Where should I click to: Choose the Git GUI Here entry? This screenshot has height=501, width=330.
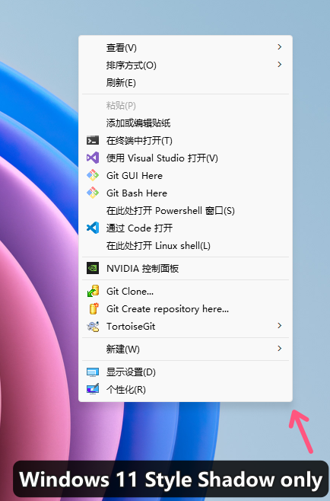(186, 175)
